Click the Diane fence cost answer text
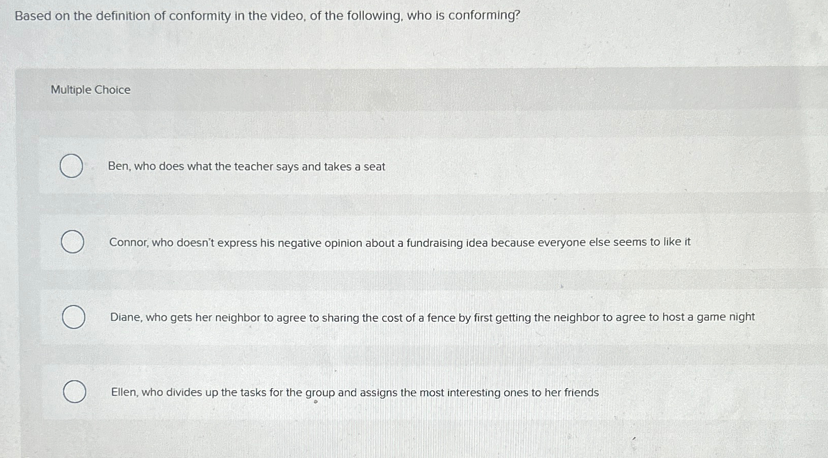The height and width of the screenshot is (458, 828). click(432, 317)
